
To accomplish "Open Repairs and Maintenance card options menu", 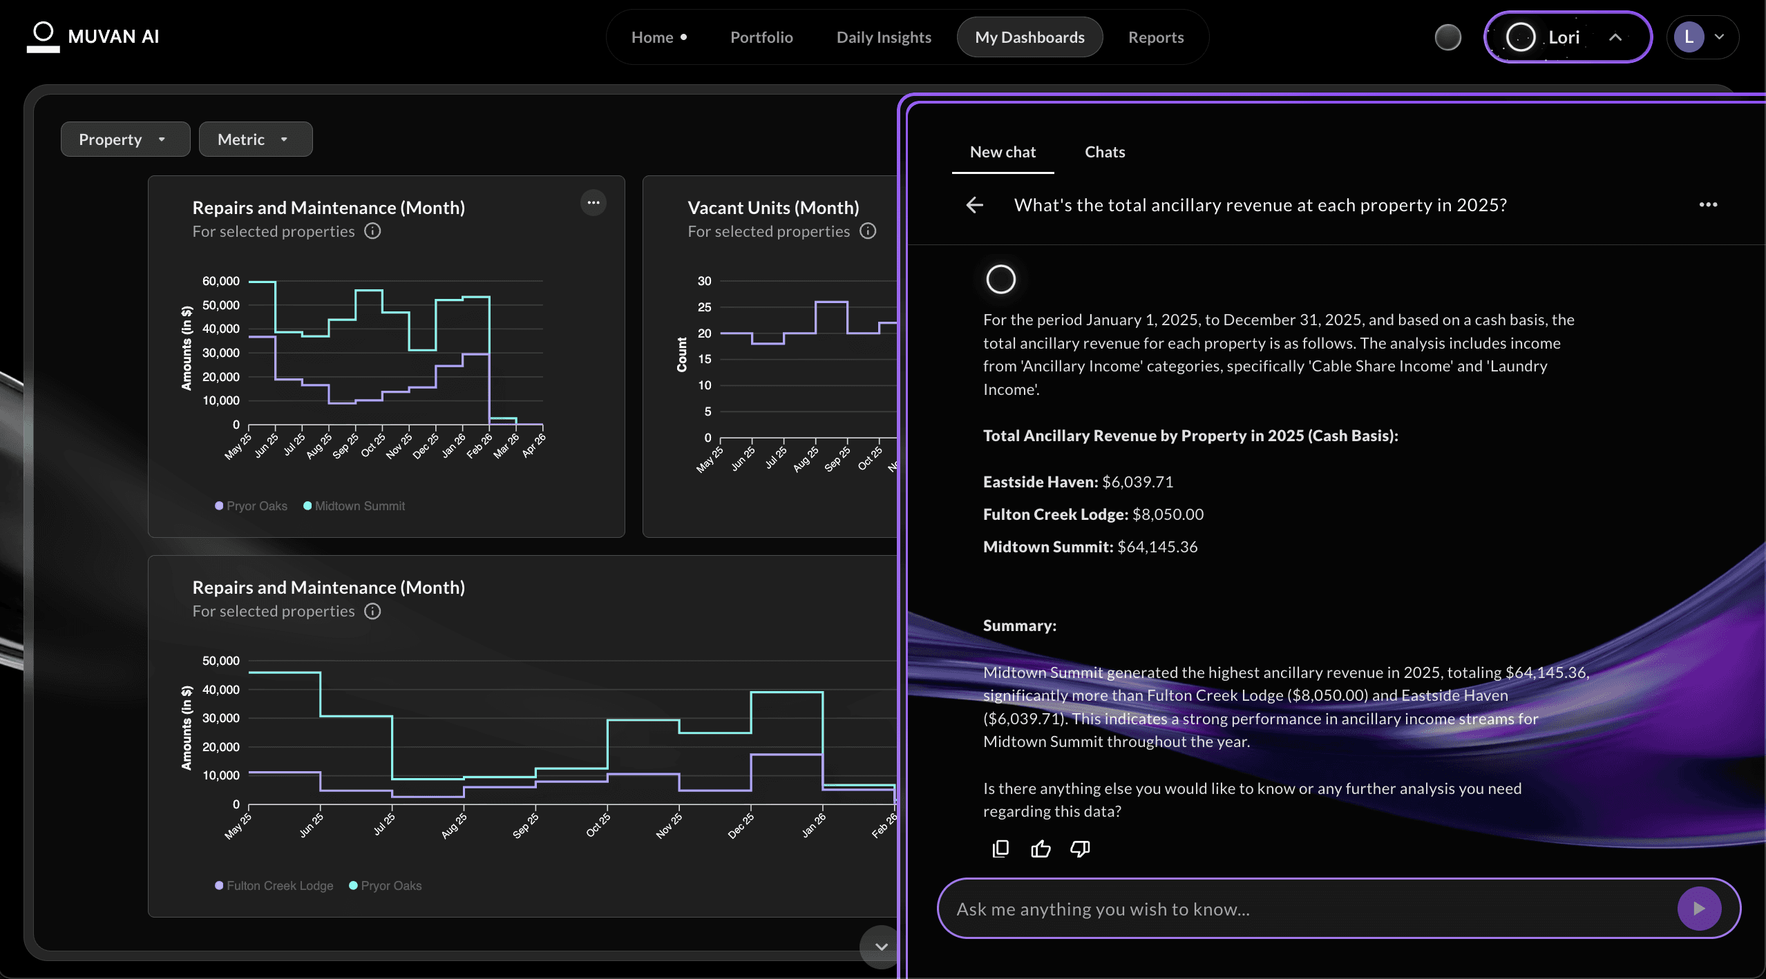I will 593,203.
